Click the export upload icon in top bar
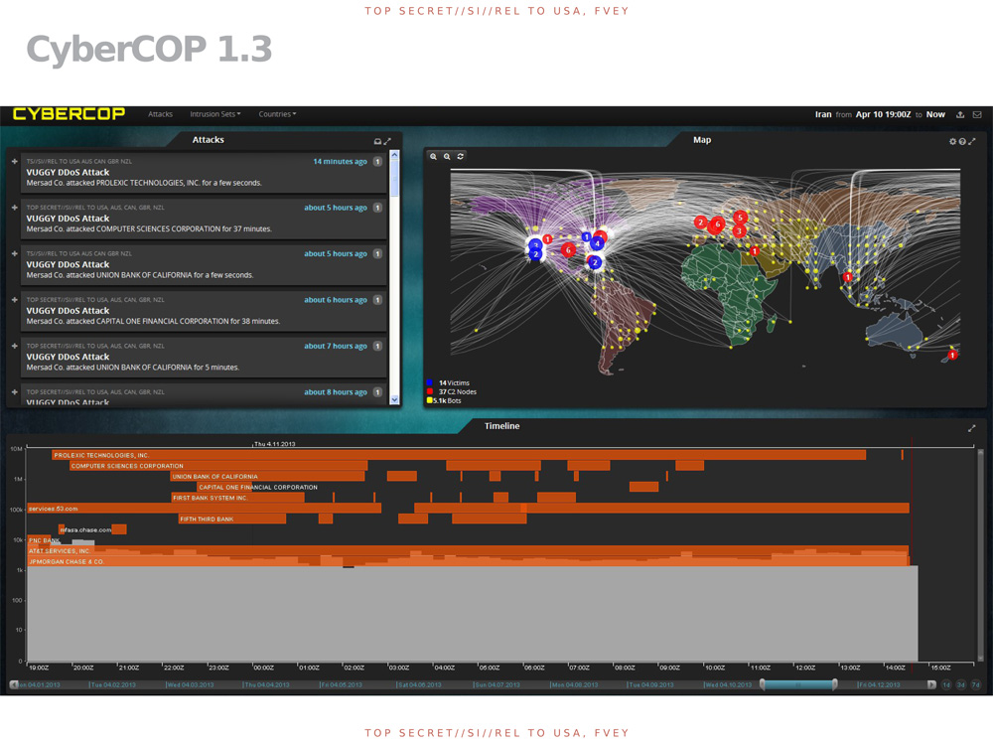Image resolution: width=993 pixels, height=745 pixels. (960, 114)
